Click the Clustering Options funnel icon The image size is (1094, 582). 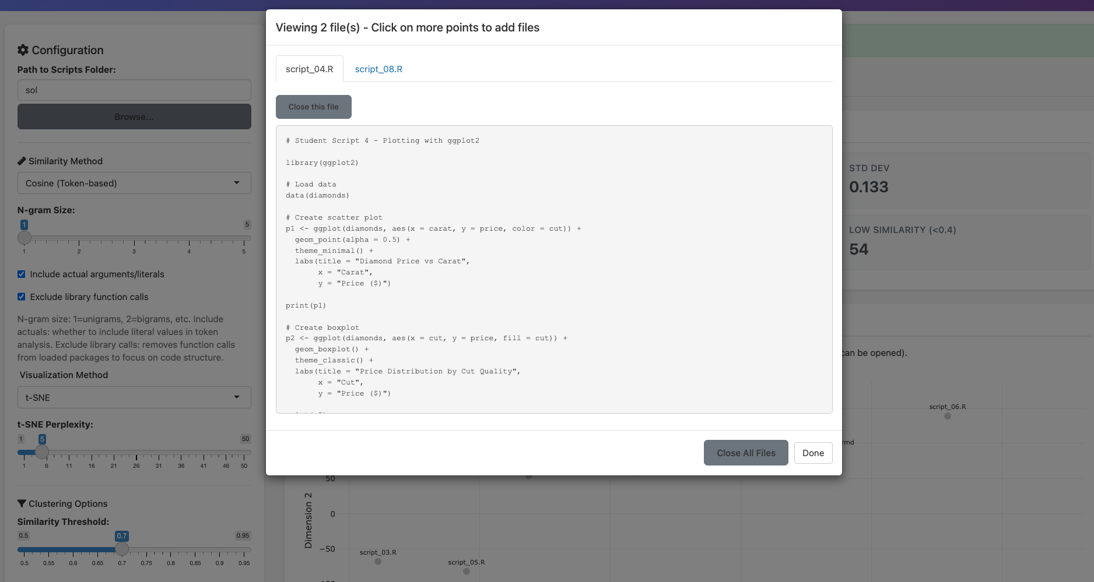(x=23, y=503)
